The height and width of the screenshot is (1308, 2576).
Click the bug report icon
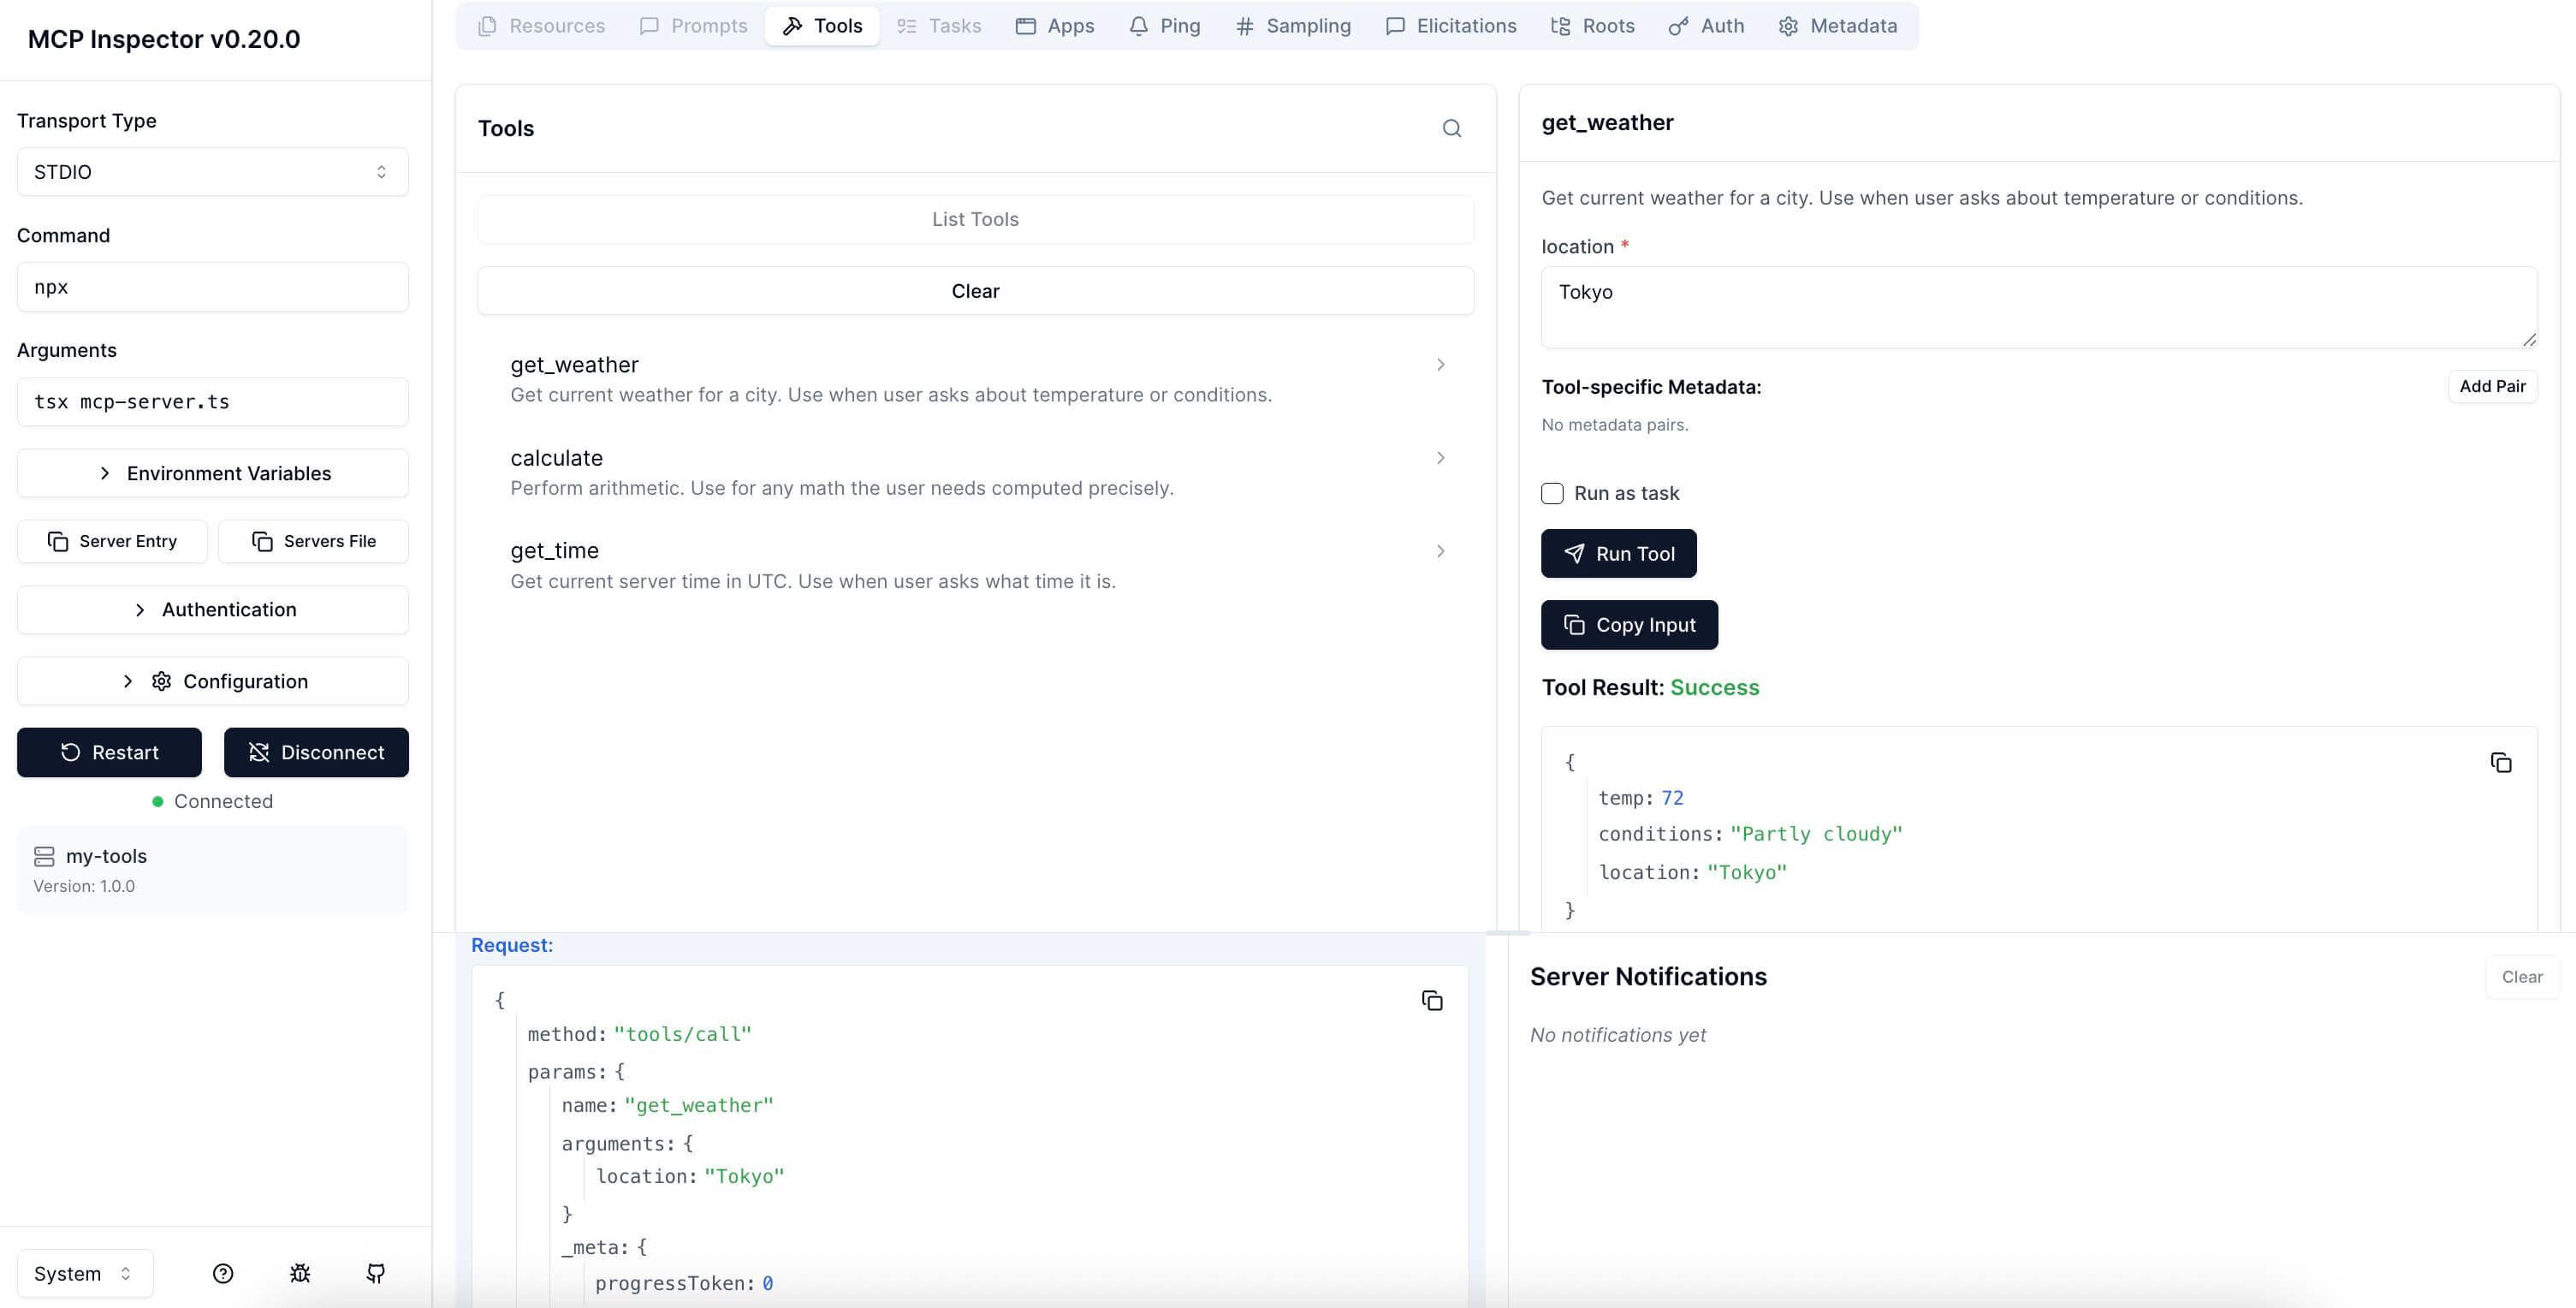coord(300,1273)
